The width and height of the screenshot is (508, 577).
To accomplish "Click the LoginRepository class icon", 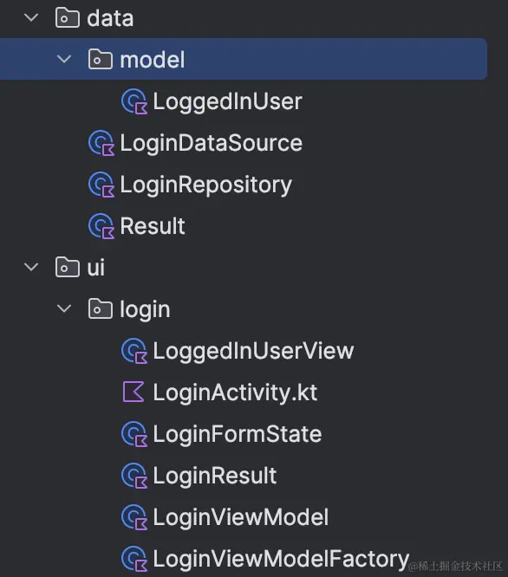I will point(101,185).
